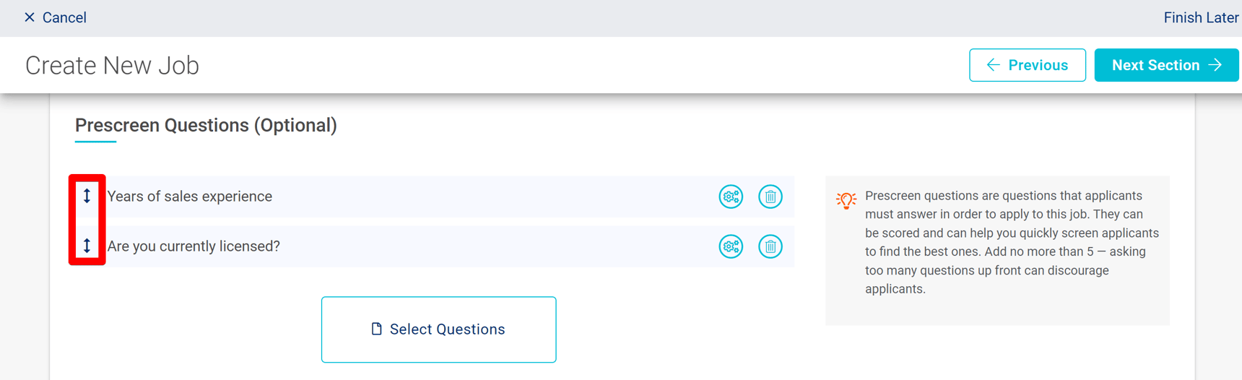Click the drag handle for Years of sales experience
This screenshot has height=380, width=1242.
coord(87,196)
